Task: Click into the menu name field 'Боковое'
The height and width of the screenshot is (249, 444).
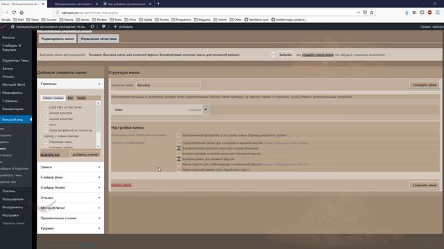Action: tap(168, 85)
